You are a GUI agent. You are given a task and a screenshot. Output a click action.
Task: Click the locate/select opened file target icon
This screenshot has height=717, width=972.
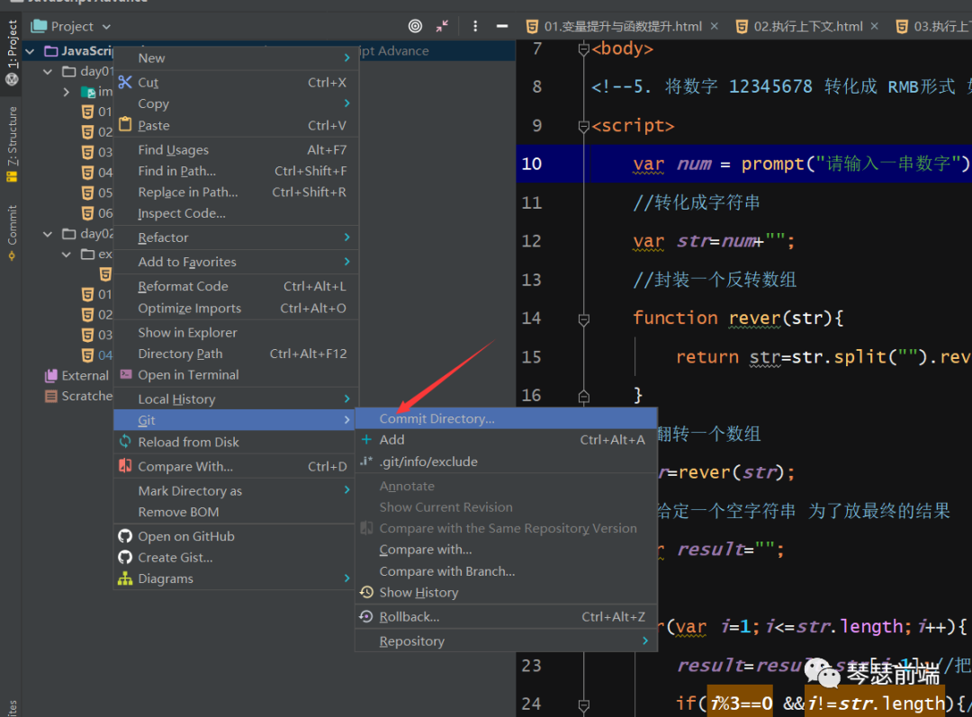tap(415, 26)
